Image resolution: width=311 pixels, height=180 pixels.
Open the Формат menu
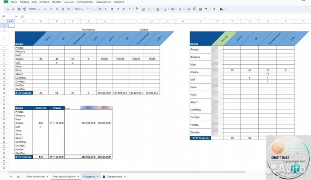click(x=57, y=2)
